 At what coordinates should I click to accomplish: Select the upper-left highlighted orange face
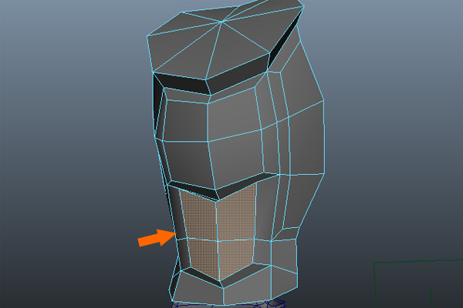201,216
